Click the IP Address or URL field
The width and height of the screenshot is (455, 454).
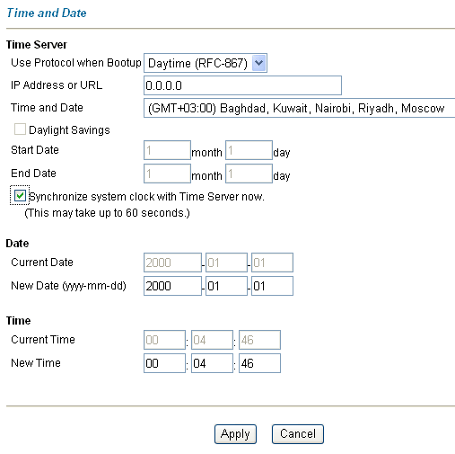point(242,85)
